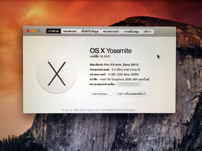
Task: Open the การสนับสนุน support tab
Action: click(x=131, y=31)
